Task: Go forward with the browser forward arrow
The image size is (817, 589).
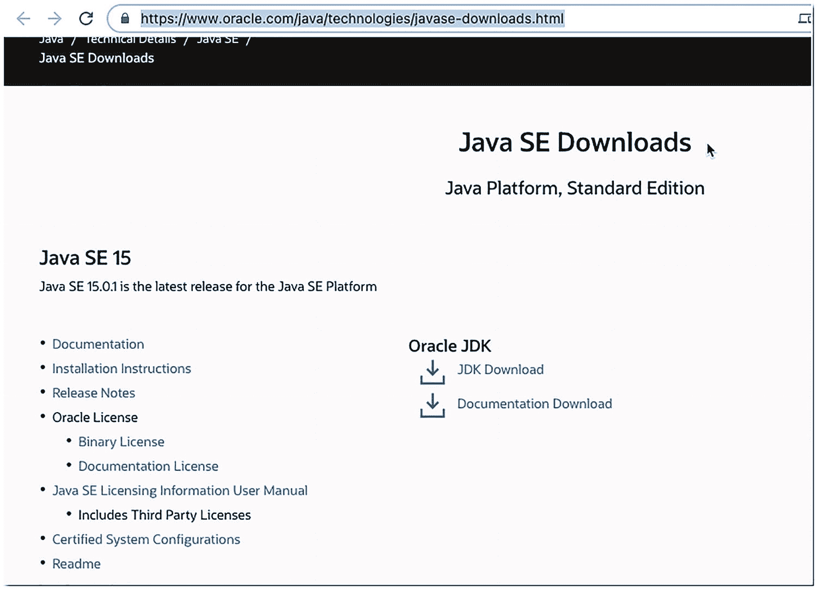Action: 54,19
